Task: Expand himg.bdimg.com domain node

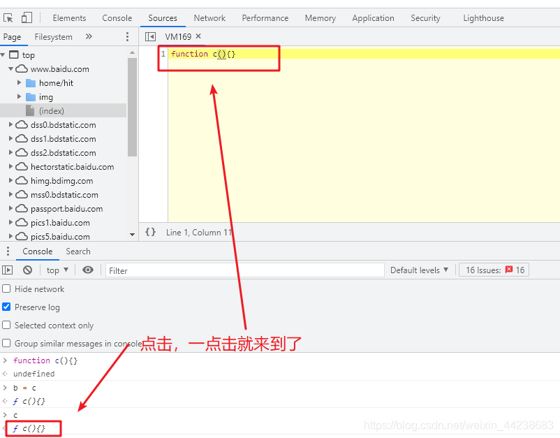Action: pyautogui.click(x=11, y=180)
